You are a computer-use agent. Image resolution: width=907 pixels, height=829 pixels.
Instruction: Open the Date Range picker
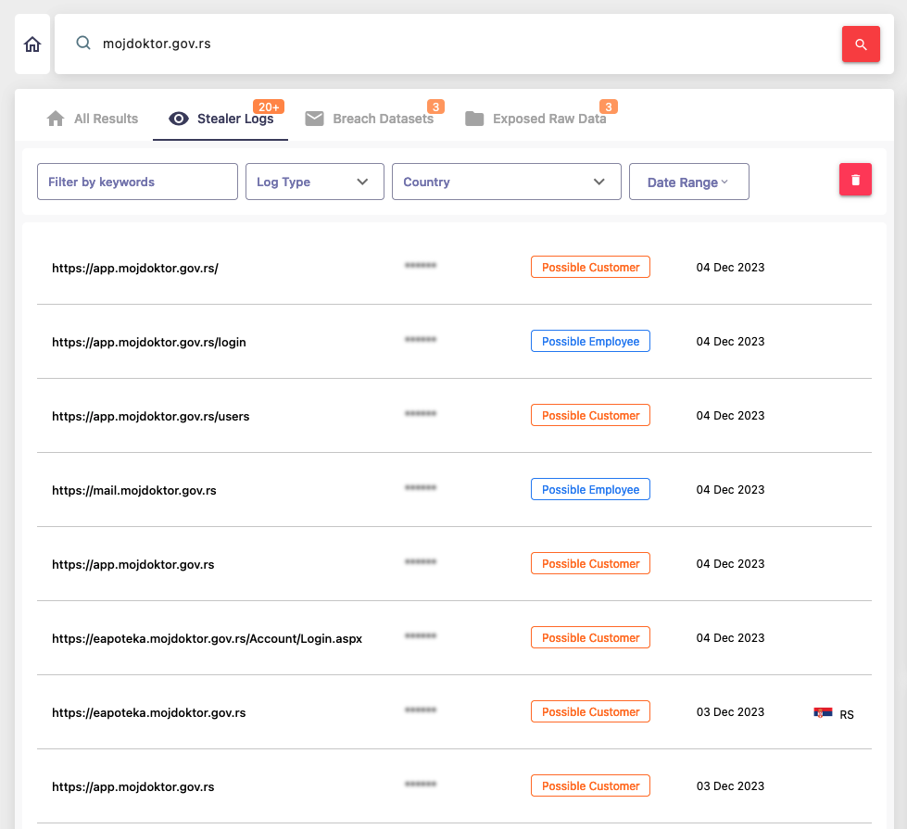[x=689, y=182]
